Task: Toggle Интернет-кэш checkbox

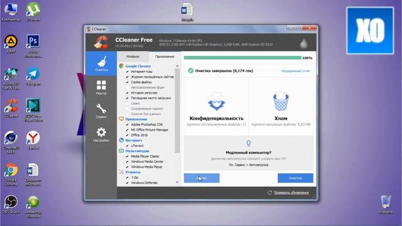Action: coord(127,72)
